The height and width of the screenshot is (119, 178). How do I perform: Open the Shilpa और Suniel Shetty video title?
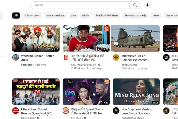tap(87, 111)
